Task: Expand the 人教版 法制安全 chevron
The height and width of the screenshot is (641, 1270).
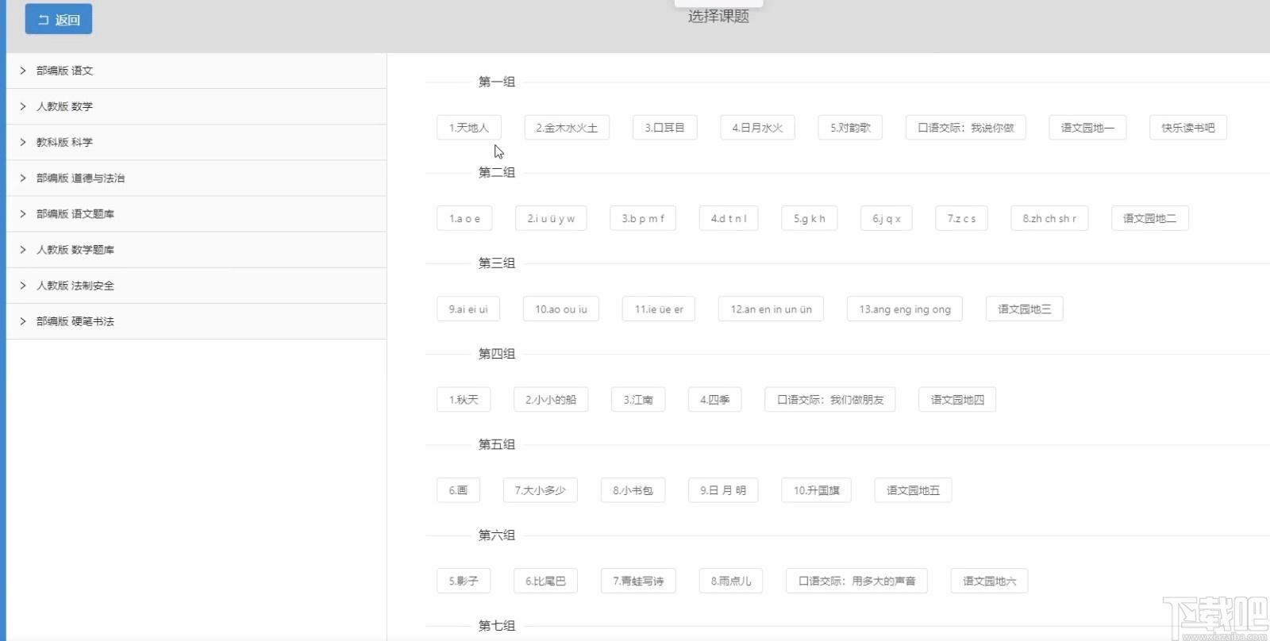Action: (23, 286)
